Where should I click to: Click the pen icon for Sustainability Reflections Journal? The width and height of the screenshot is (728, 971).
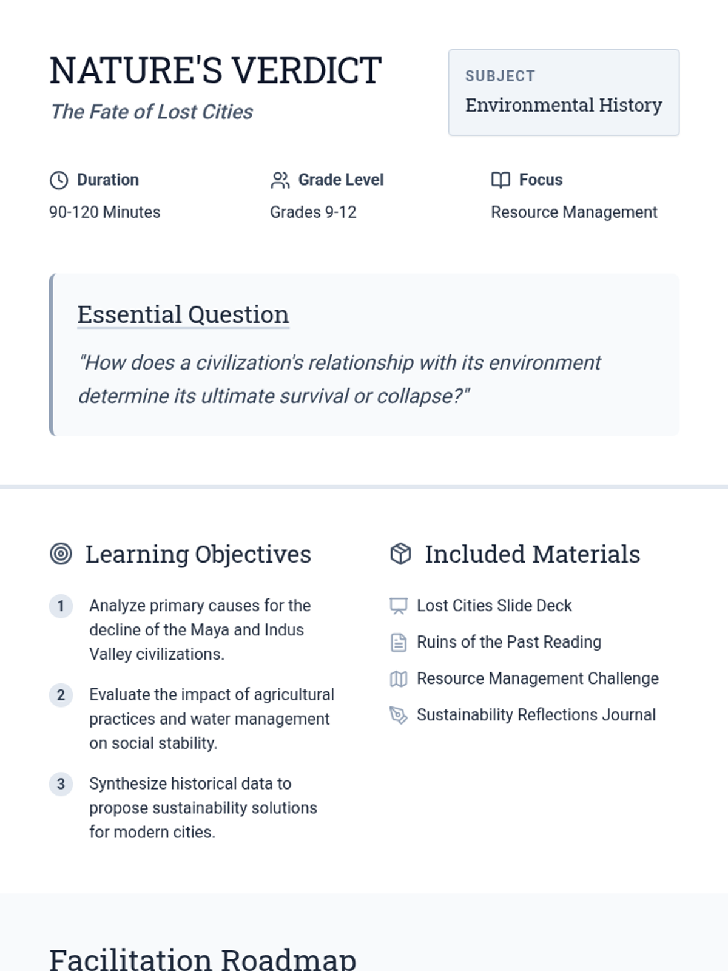399,715
